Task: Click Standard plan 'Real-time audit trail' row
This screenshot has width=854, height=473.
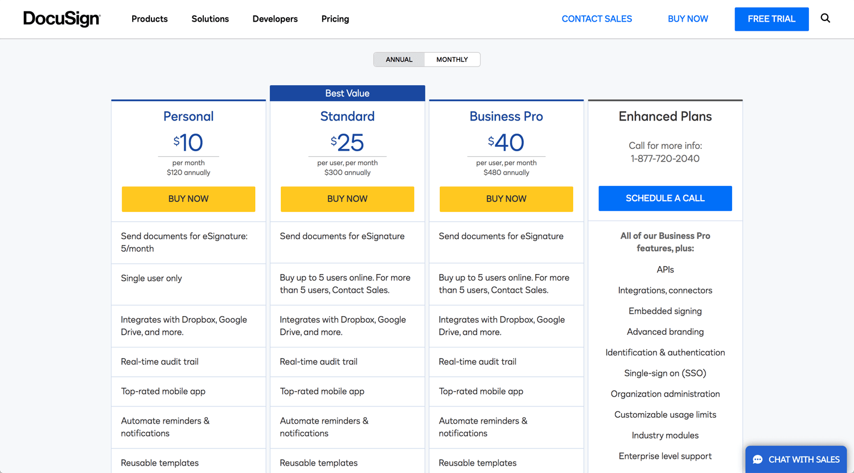Action: click(x=347, y=362)
